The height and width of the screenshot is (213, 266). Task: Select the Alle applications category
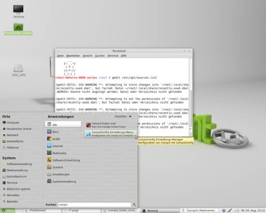click(63, 124)
